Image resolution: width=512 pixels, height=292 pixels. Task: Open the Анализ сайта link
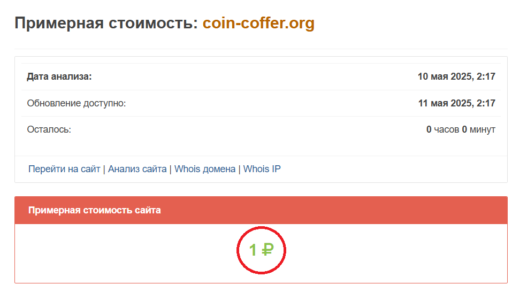click(x=137, y=169)
